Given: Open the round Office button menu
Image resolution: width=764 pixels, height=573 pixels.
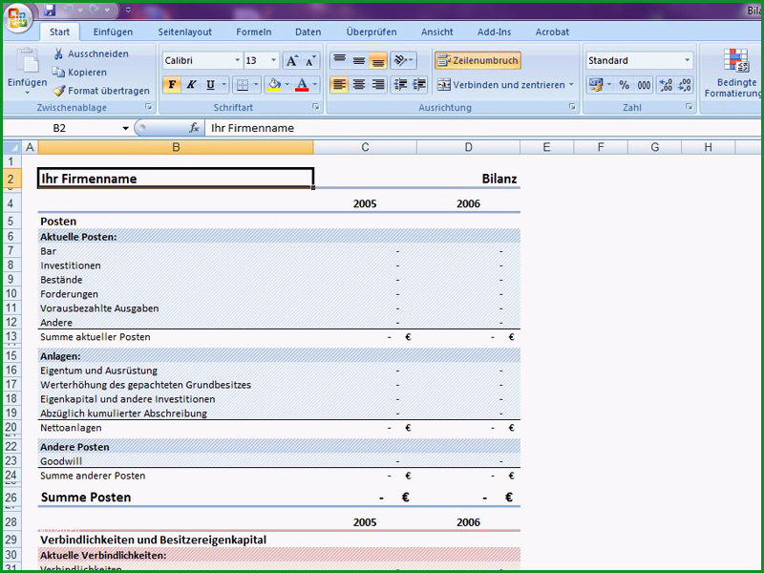Looking at the screenshot, I should (17, 18).
